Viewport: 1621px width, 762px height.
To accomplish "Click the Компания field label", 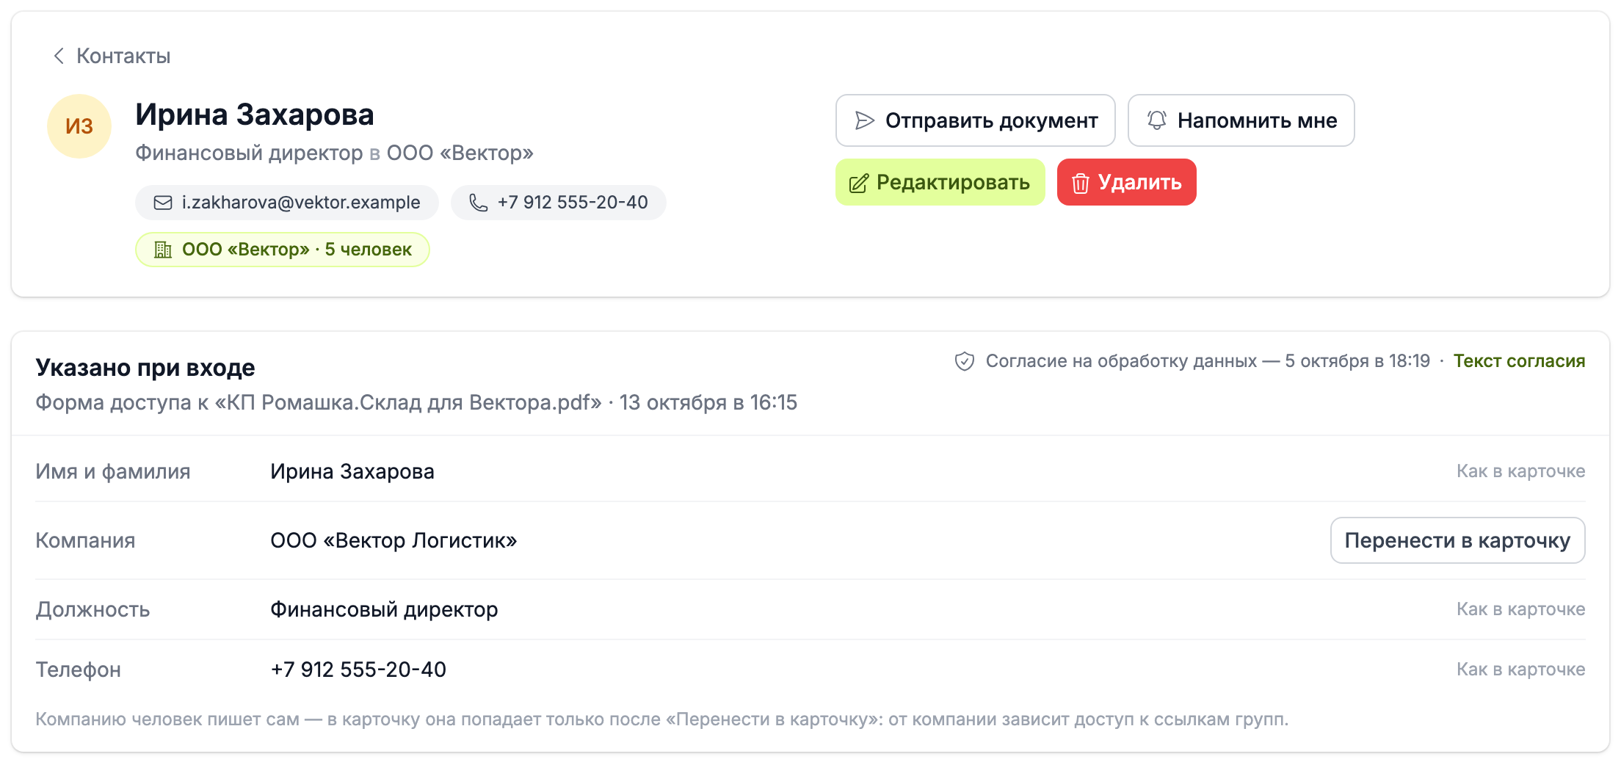I will click(85, 540).
